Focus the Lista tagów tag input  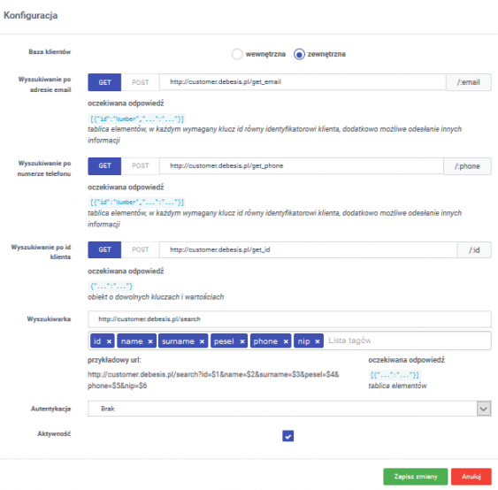(x=409, y=341)
